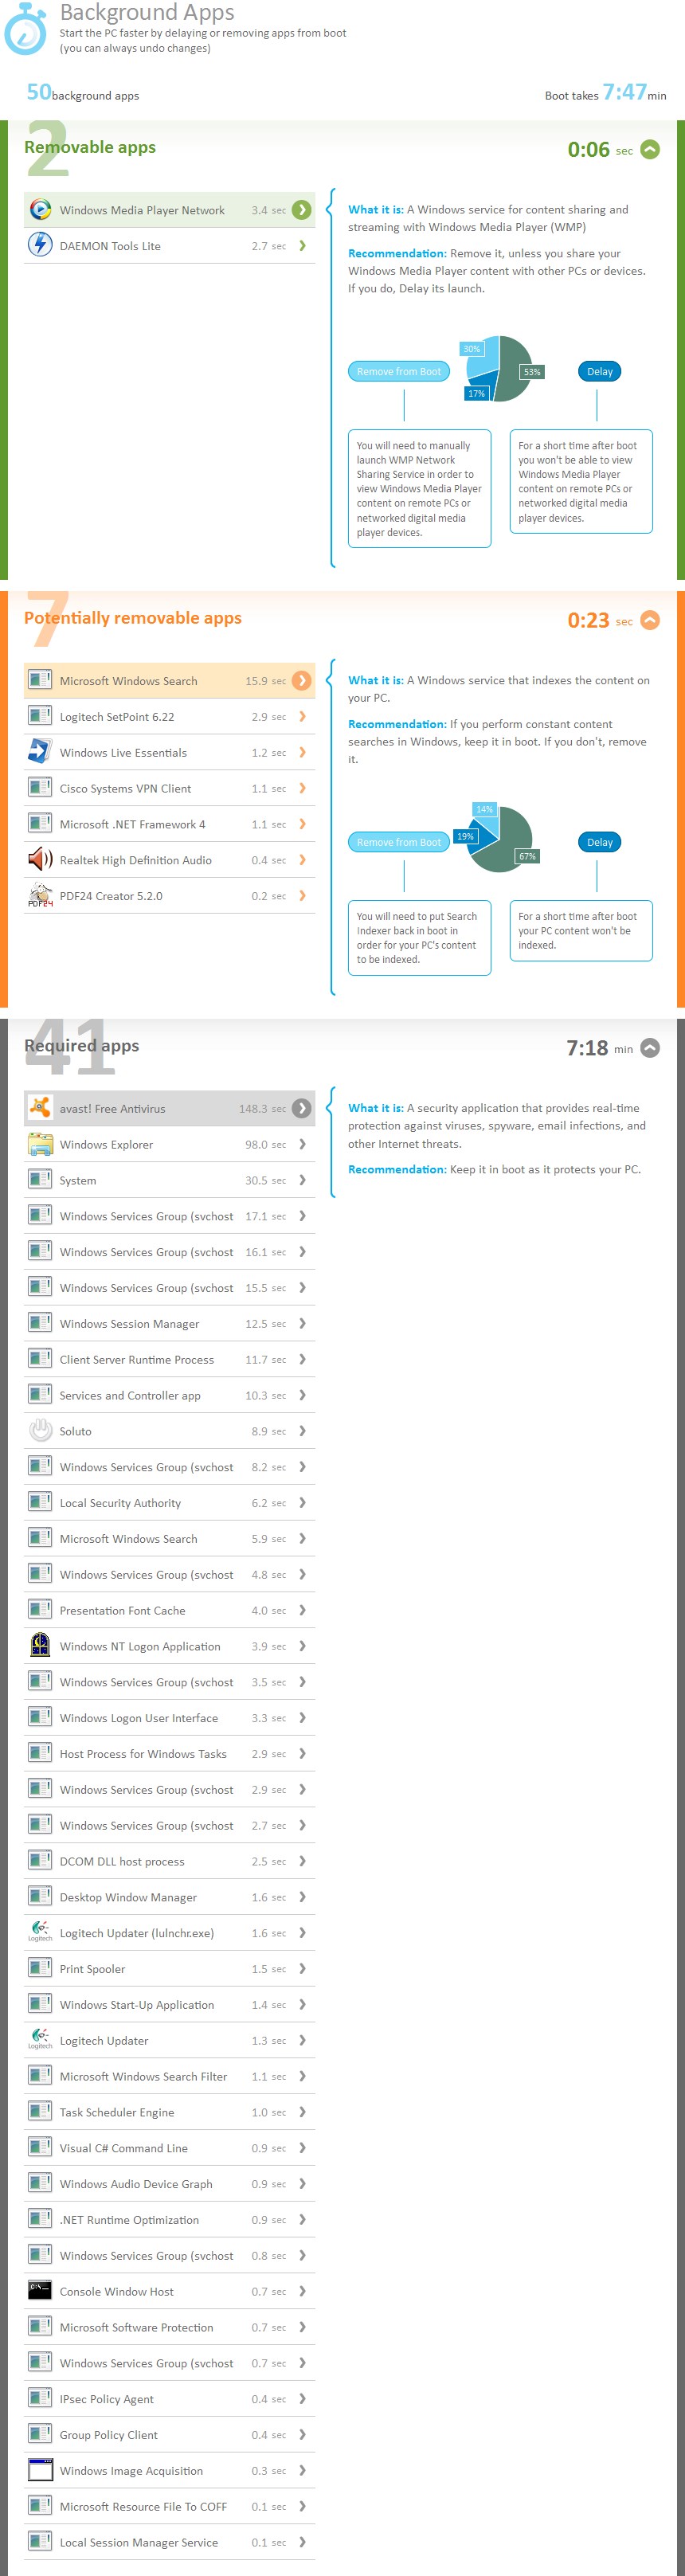Viewport: 685px width, 2576px height.
Task: Click the Console Window Host icon
Action: point(40,2291)
